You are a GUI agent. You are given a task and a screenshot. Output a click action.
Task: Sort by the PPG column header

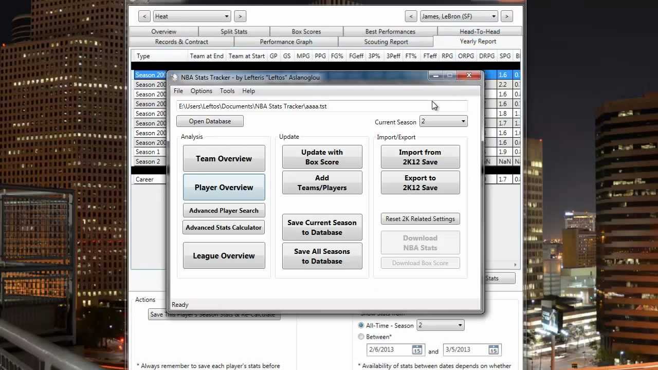tap(320, 56)
